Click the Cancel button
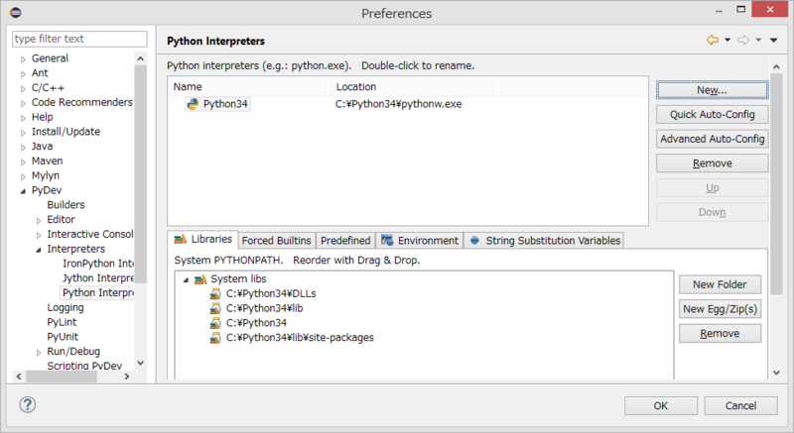 point(740,405)
